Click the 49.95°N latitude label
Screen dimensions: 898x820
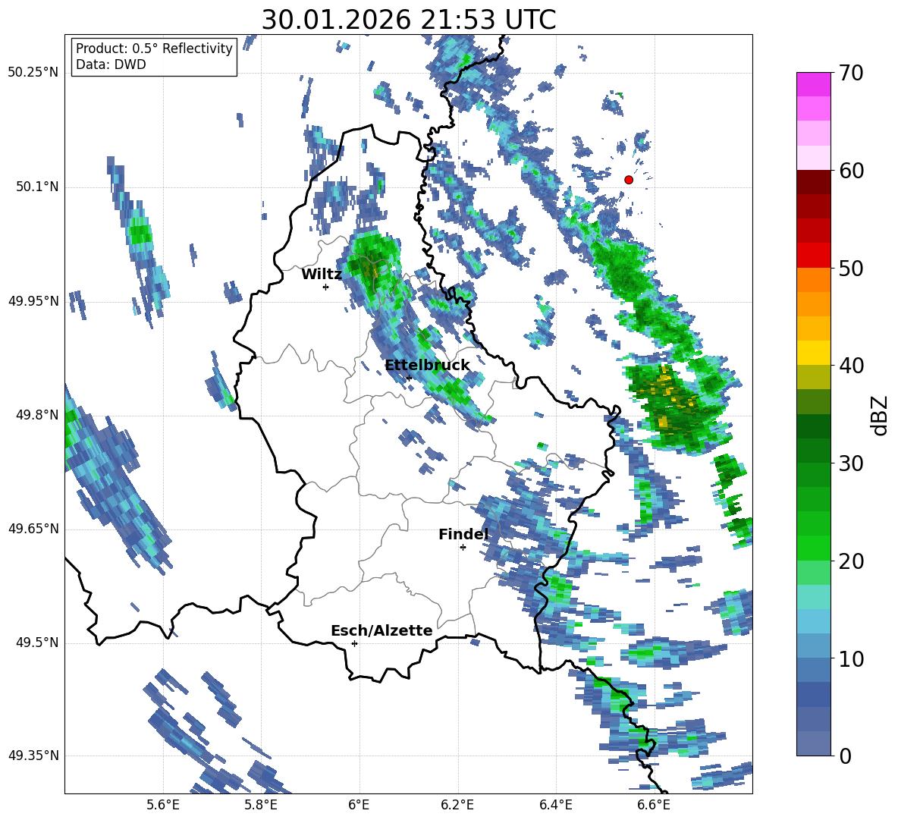click(33, 302)
